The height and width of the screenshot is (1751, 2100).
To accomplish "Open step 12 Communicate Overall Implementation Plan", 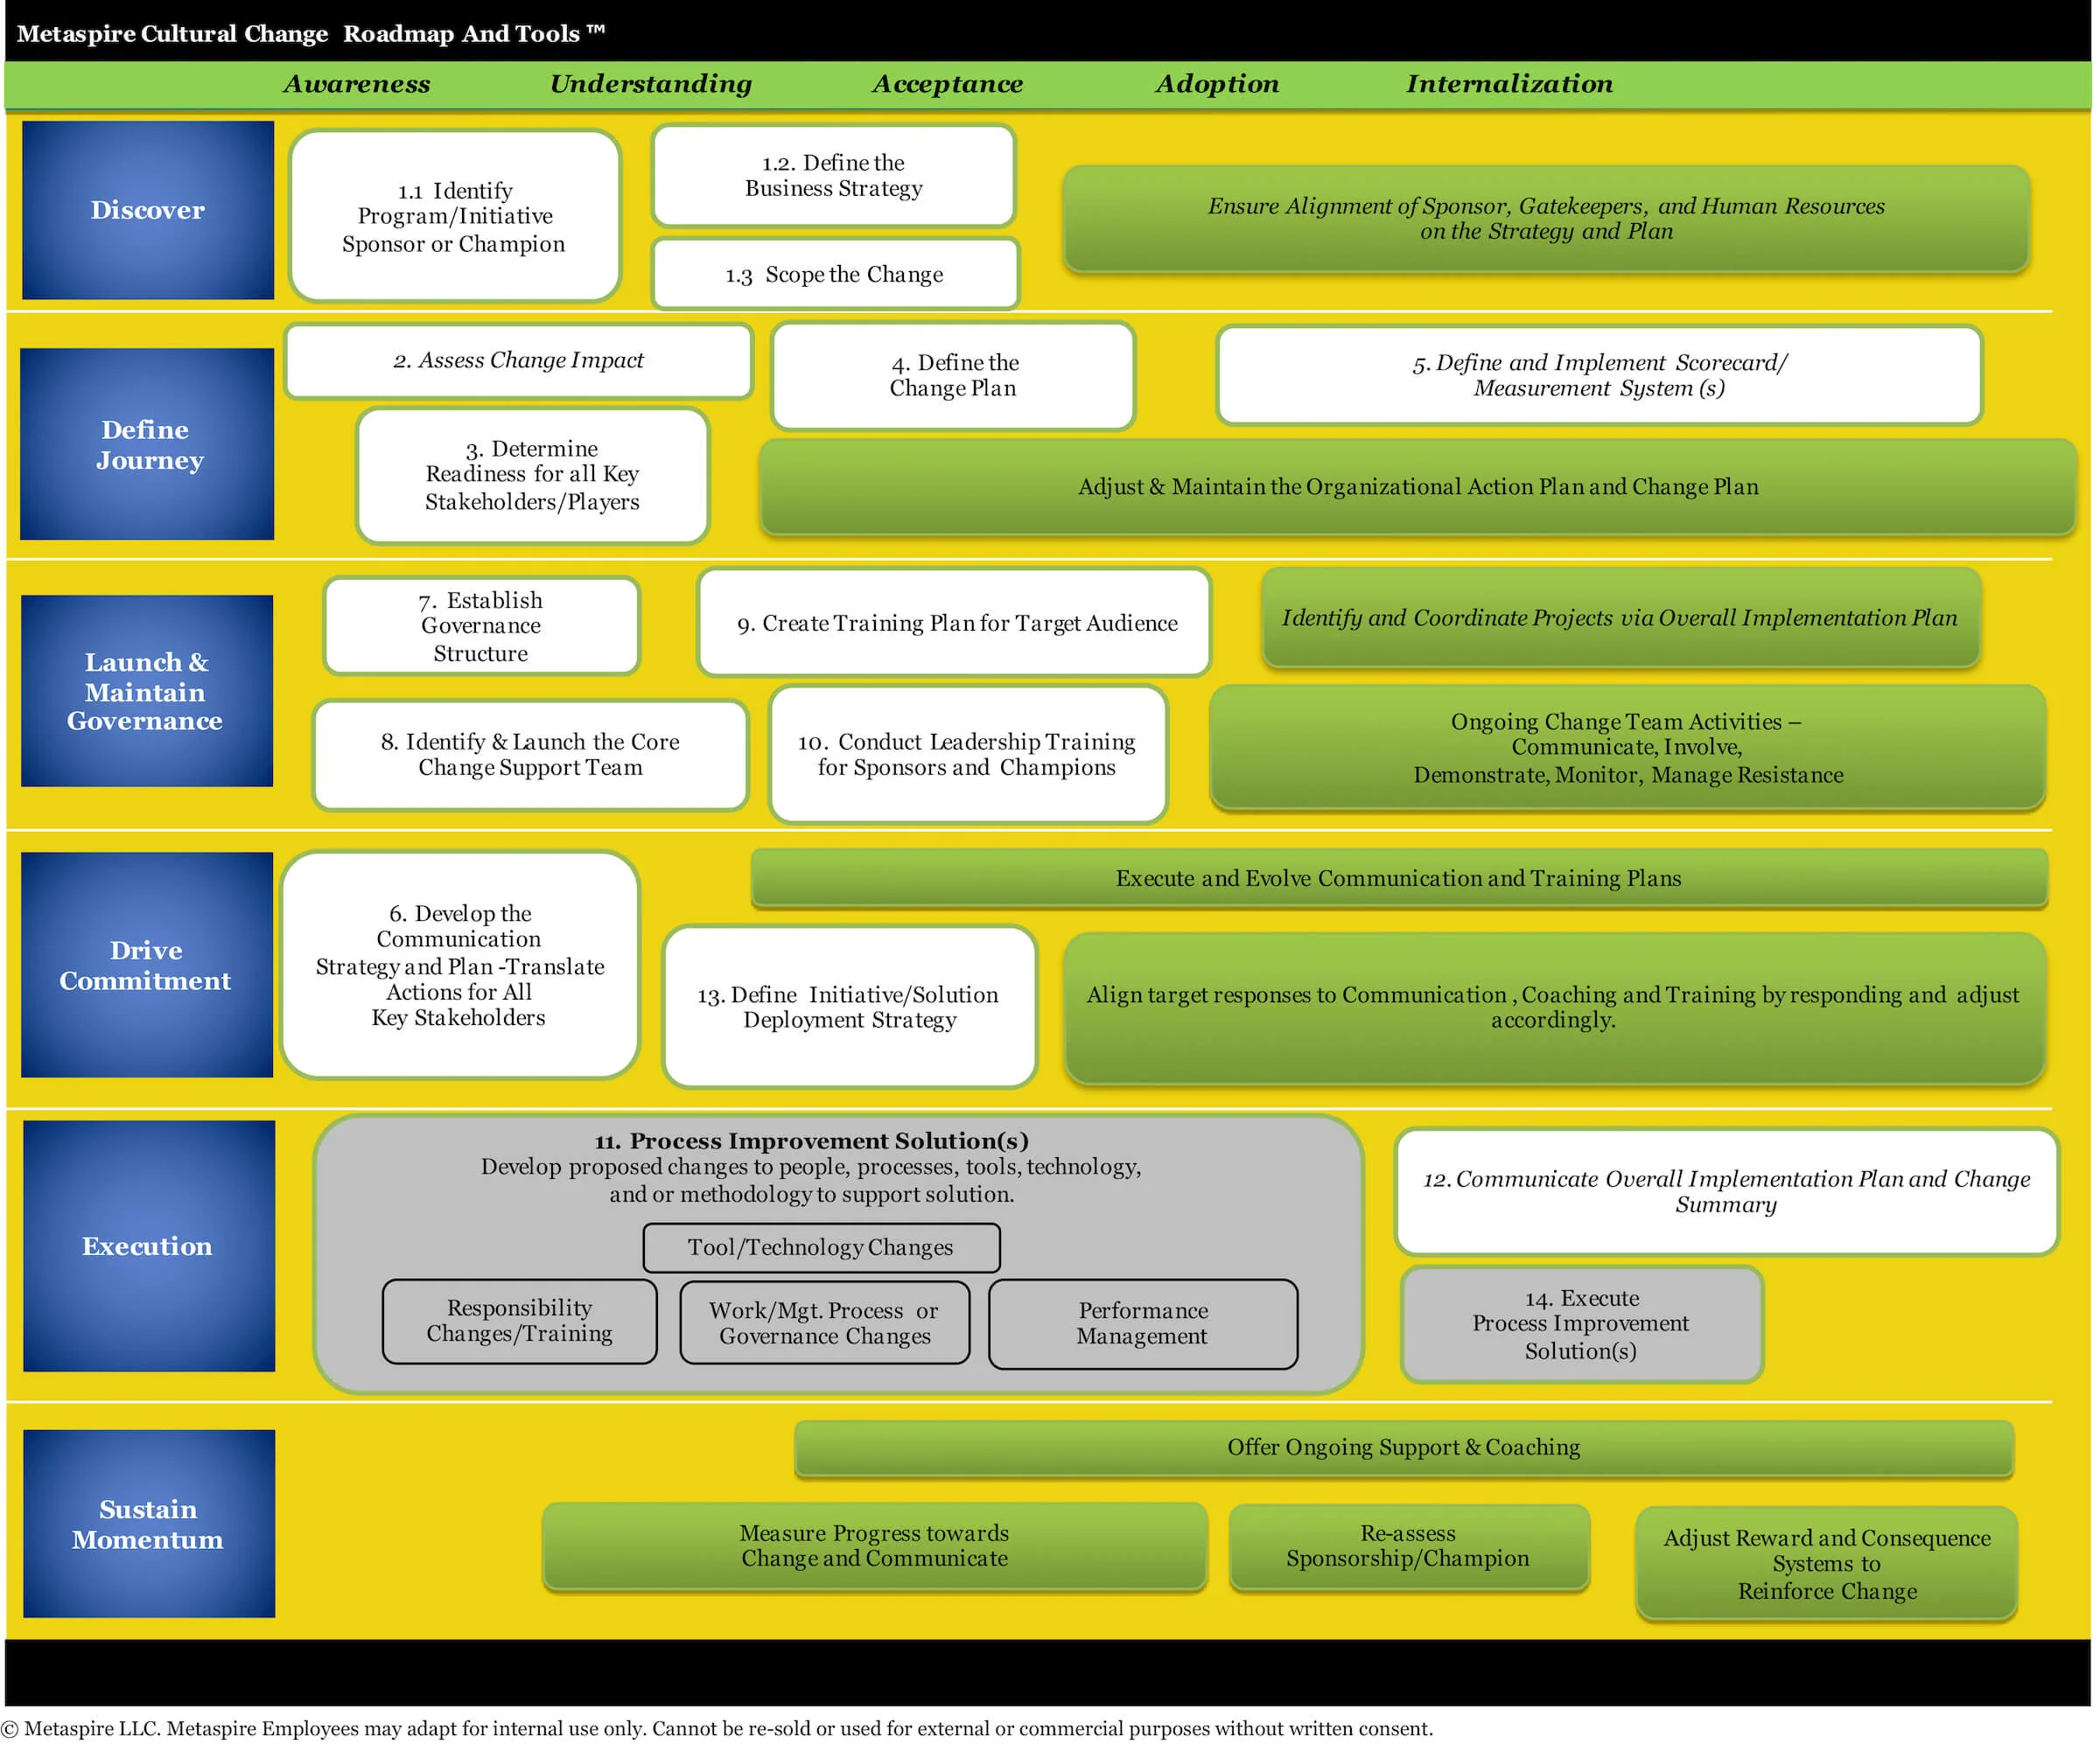I will [x=1726, y=1191].
